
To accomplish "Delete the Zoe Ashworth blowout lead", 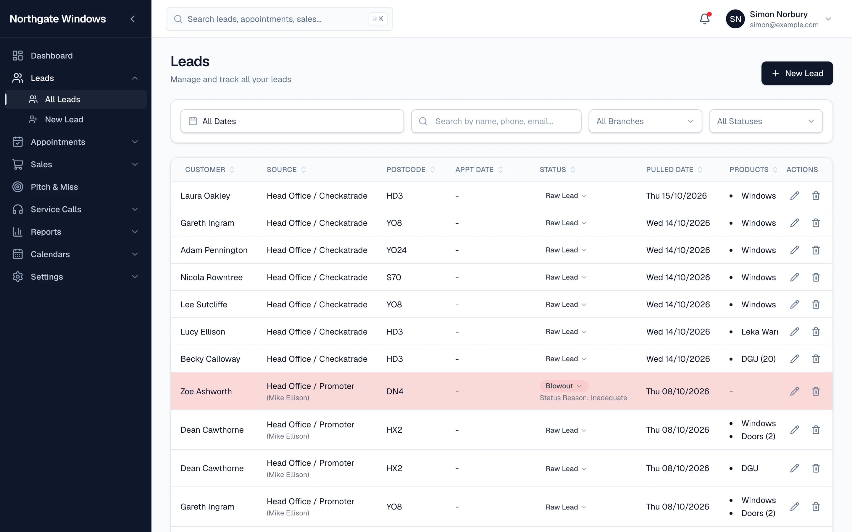I will [x=816, y=391].
